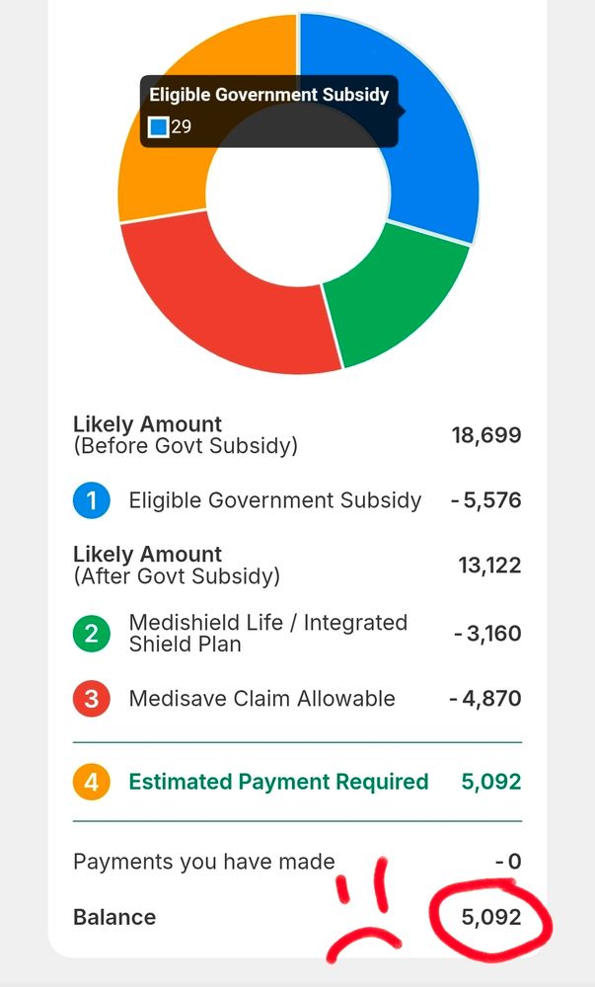Click the green Estimated Payment value 5,092
595x987 pixels.
[x=490, y=783]
